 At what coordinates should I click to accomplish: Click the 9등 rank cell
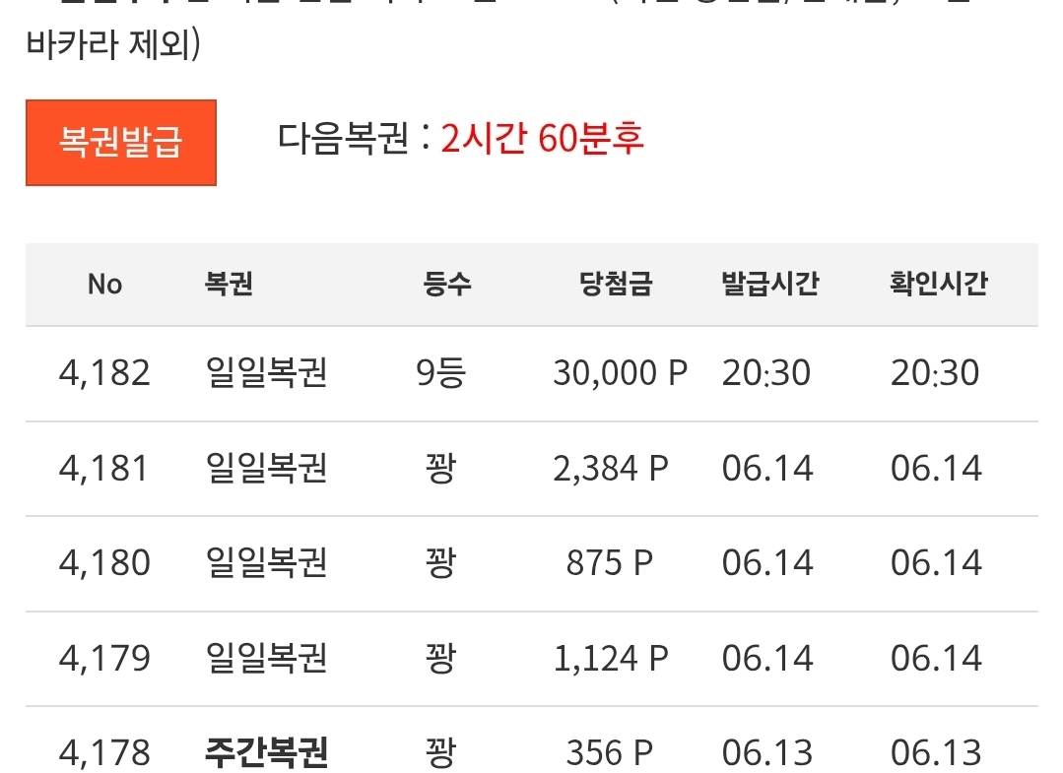pos(440,372)
